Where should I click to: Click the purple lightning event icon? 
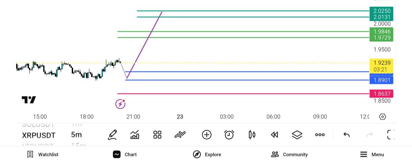coord(120,104)
